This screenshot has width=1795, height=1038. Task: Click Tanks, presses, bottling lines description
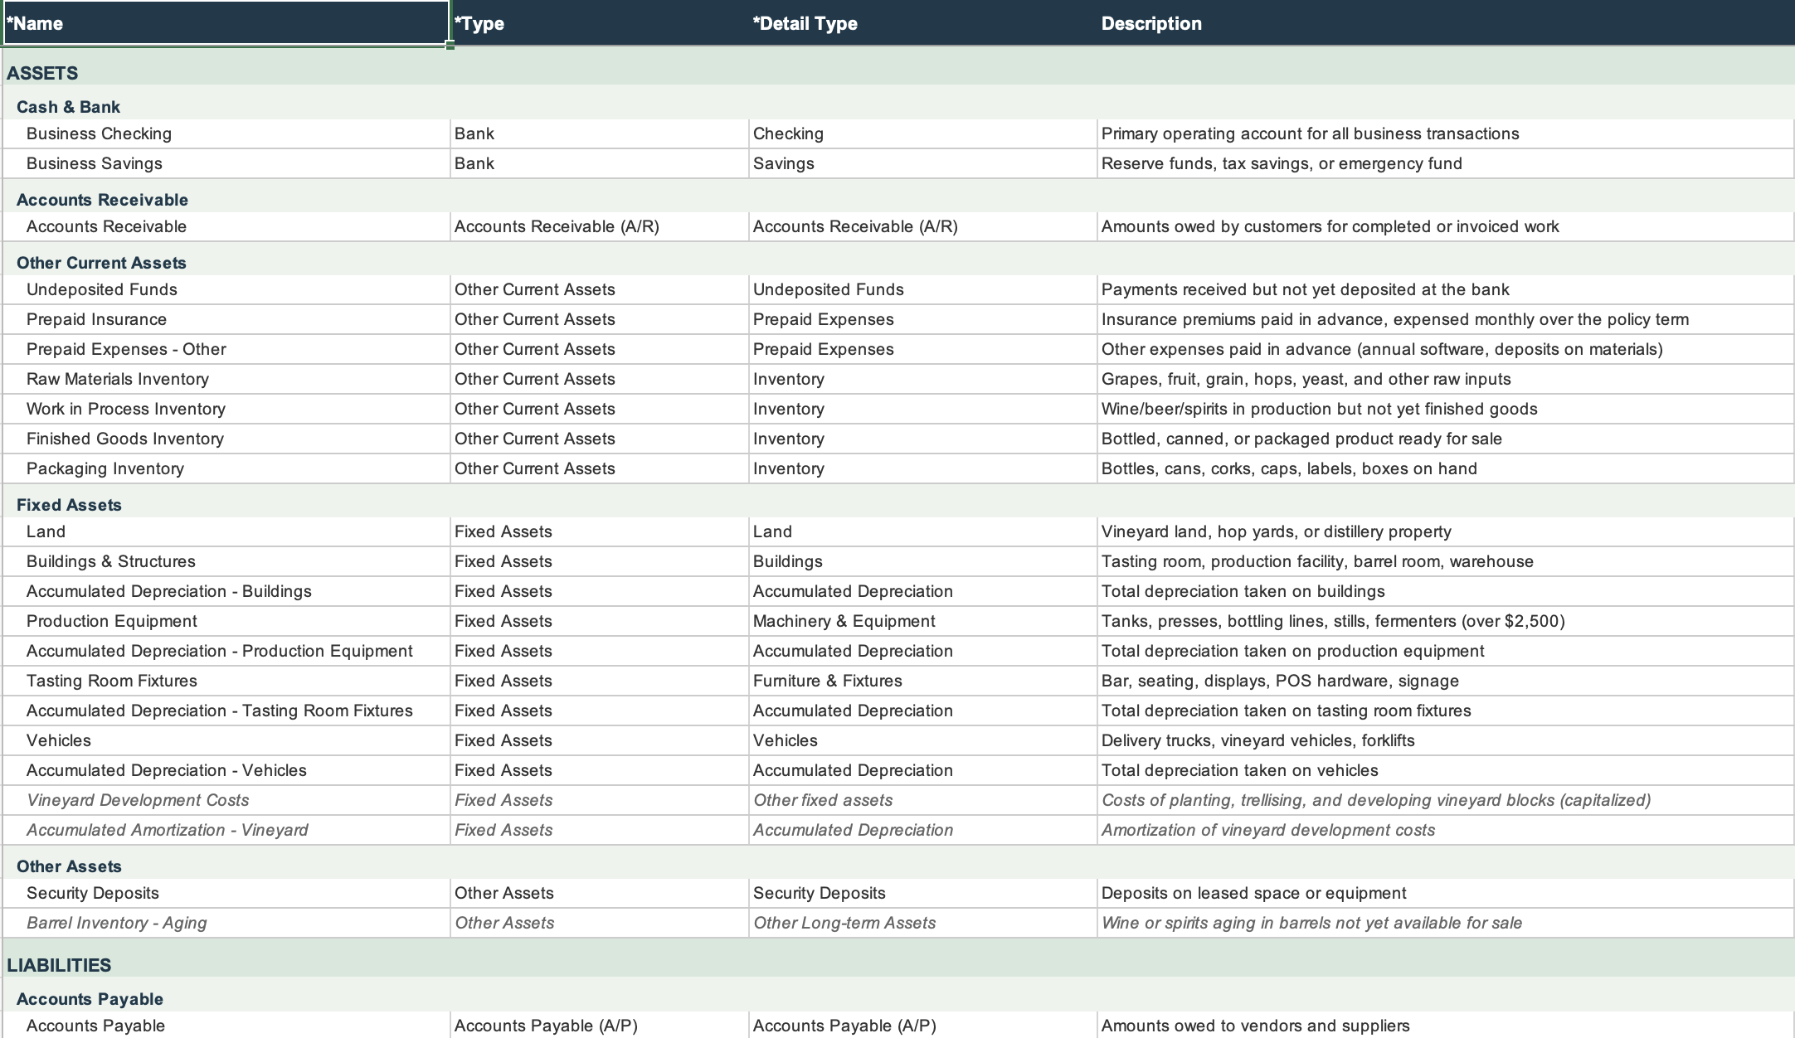1446,621
